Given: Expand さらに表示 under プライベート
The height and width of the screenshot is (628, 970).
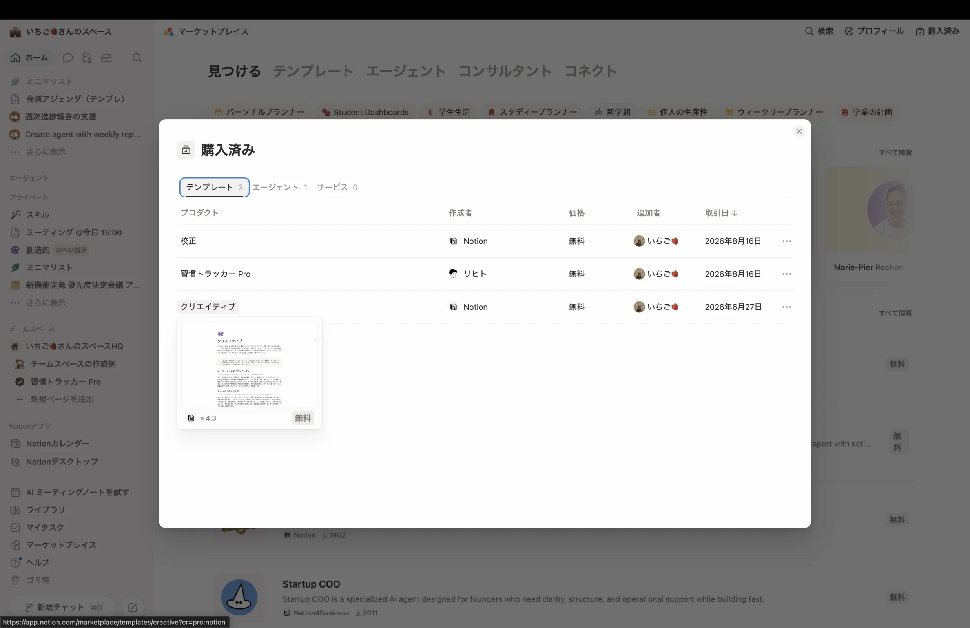Looking at the screenshot, I should point(77,303).
